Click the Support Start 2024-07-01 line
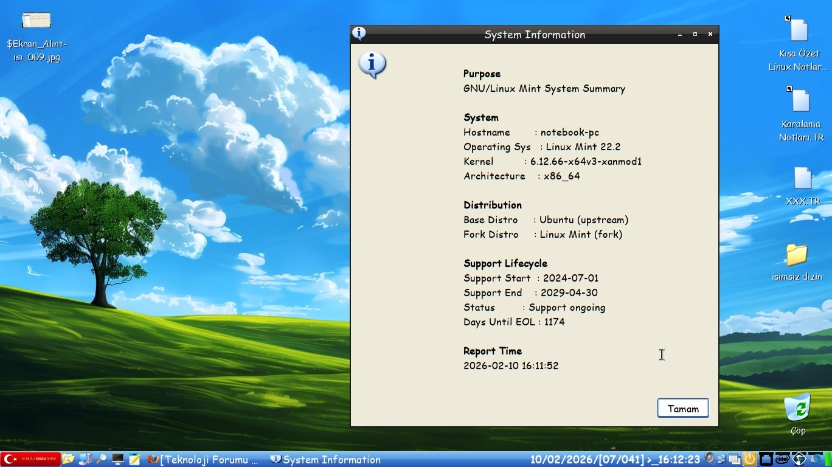This screenshot has width=832, height=467. (x=531, y=278)
